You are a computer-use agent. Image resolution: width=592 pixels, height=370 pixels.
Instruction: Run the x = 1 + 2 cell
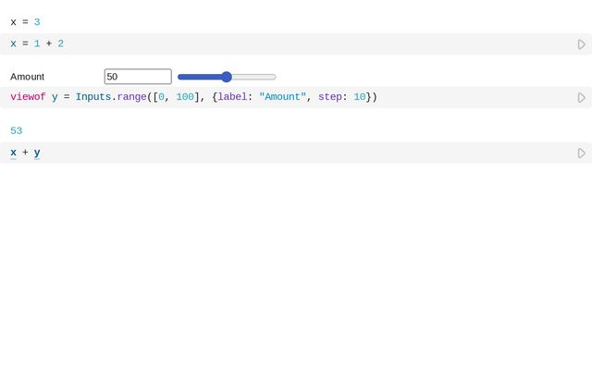click(x=581, y=44)
